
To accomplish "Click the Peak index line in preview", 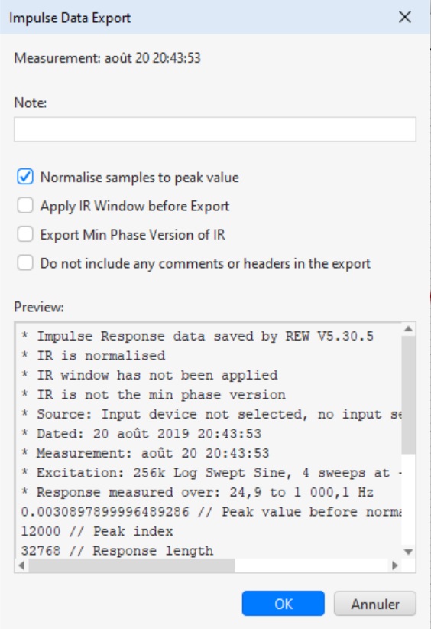I will coord(97,531).
